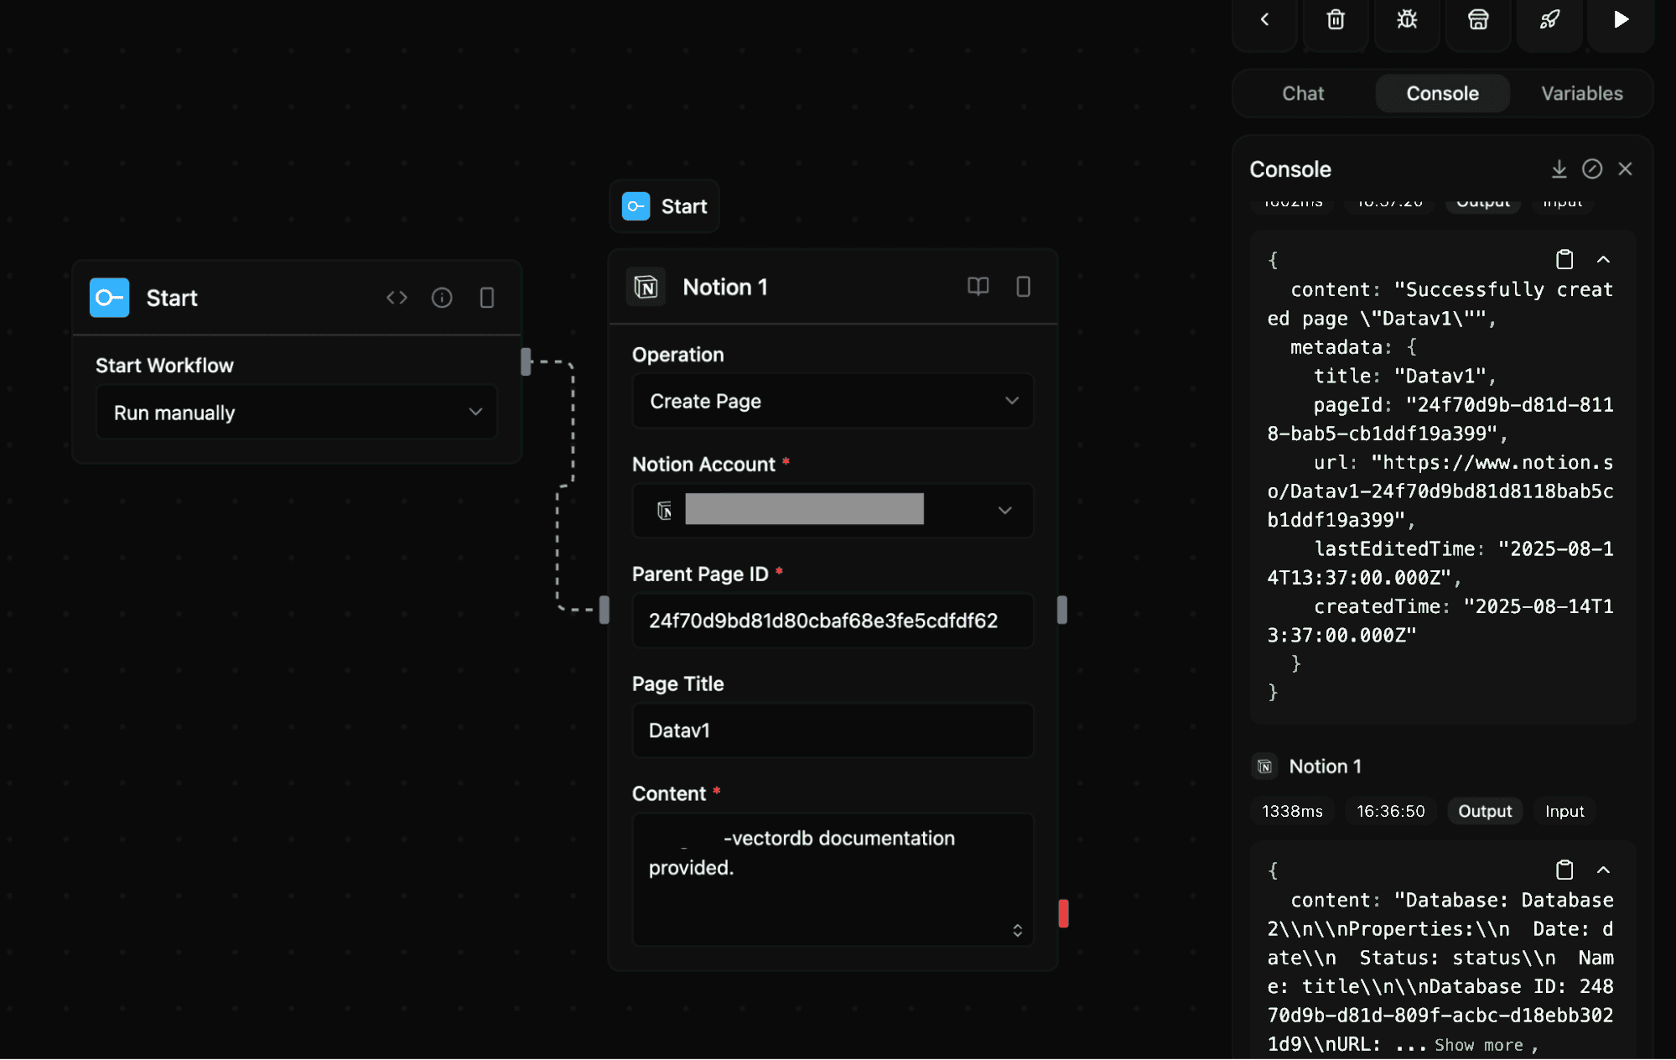Open the Operation dropdown showing Create Page

pos(833,401)
